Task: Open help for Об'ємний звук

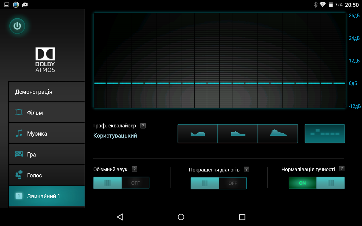Action: pos(135,169)
